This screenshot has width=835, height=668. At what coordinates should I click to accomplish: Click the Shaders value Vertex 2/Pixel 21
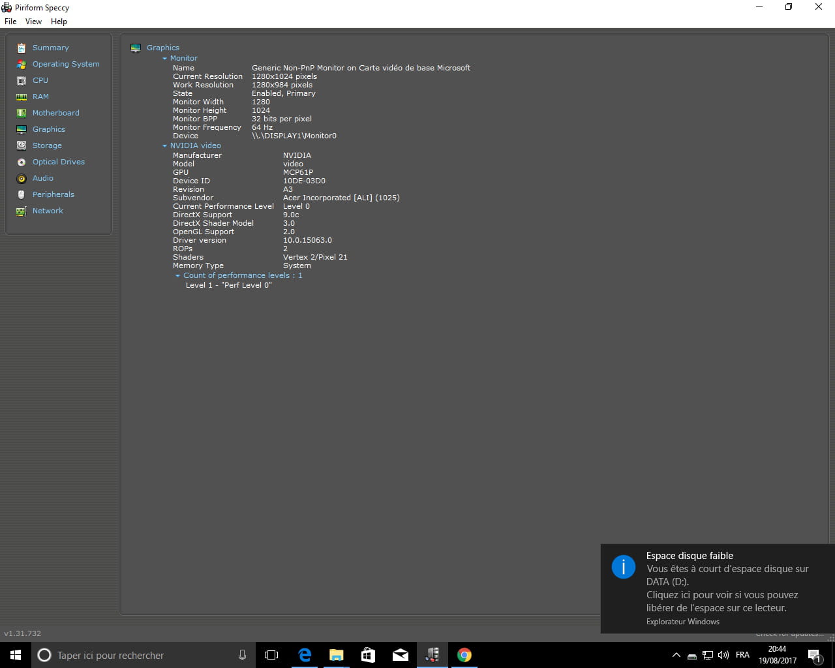tap(315, 257)
